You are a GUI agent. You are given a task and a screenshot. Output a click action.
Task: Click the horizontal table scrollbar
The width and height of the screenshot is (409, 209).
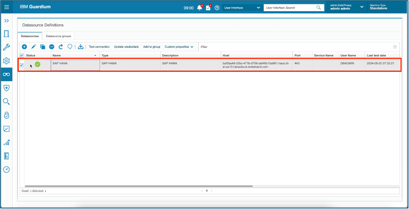click(139, 186)
